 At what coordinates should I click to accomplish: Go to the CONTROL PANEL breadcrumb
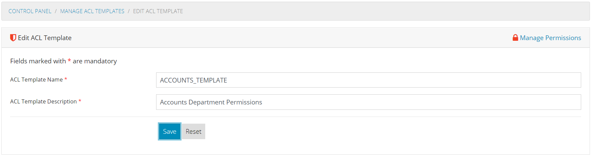coord(30,11)
